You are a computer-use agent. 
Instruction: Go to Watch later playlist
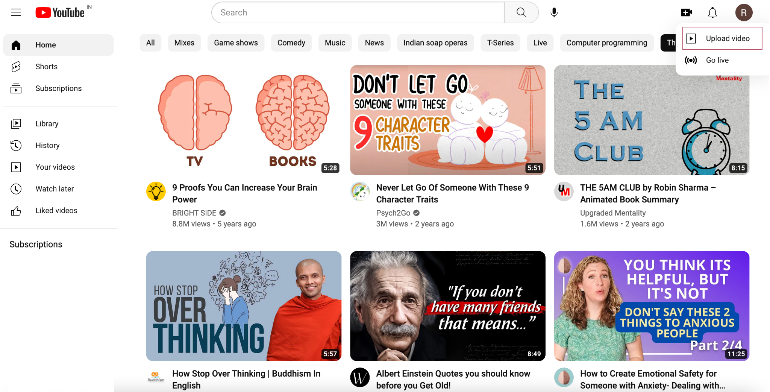coord(55,189)
